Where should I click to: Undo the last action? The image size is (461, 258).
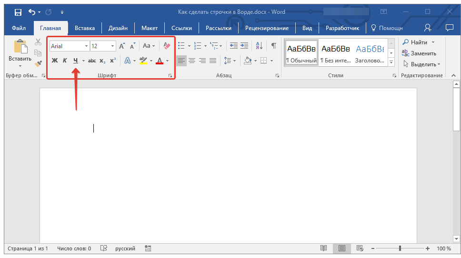point(32,12)
